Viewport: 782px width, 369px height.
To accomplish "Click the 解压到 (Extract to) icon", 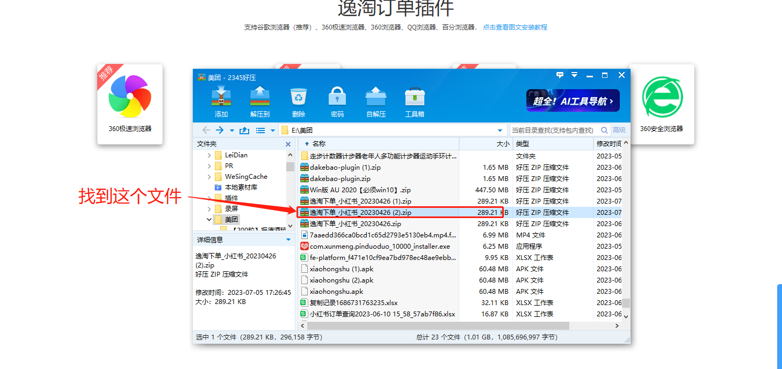I will pyautogui.click(x=259, y=98).
